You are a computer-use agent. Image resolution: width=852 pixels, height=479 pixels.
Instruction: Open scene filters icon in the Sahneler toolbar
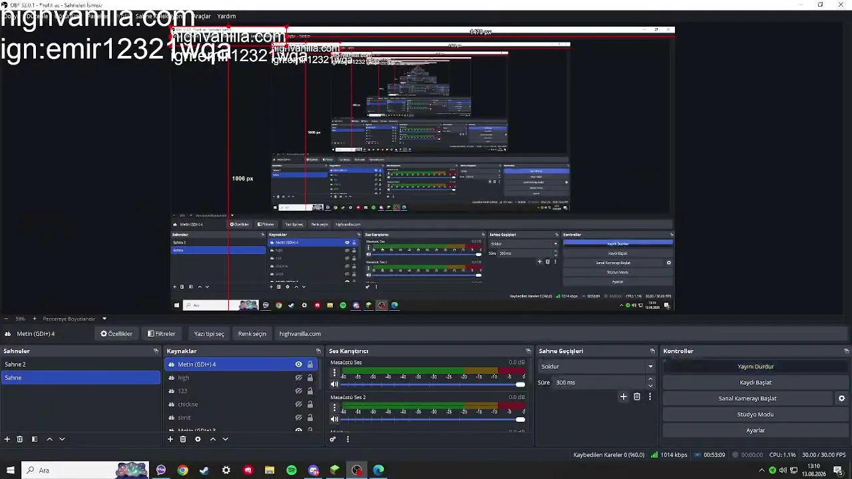[x=35, y=439]
